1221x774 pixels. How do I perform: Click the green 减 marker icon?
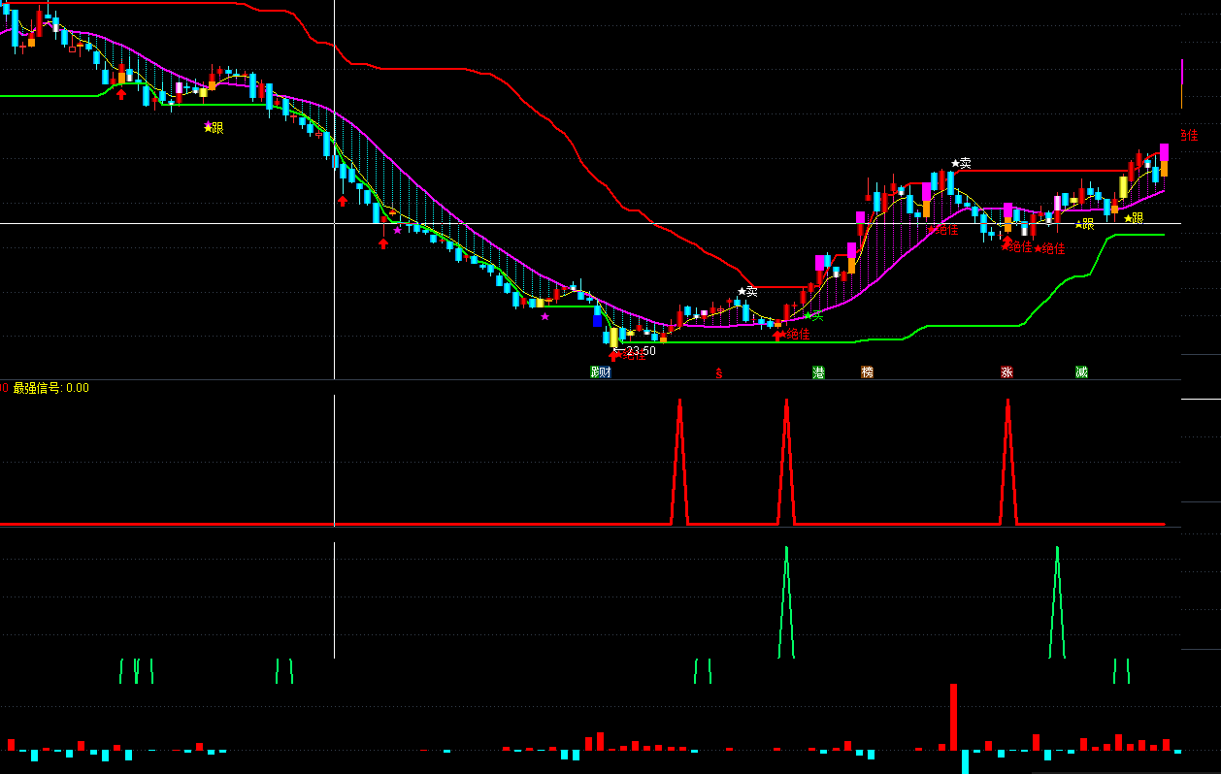pyautogui.click(x=1081, y=372)
